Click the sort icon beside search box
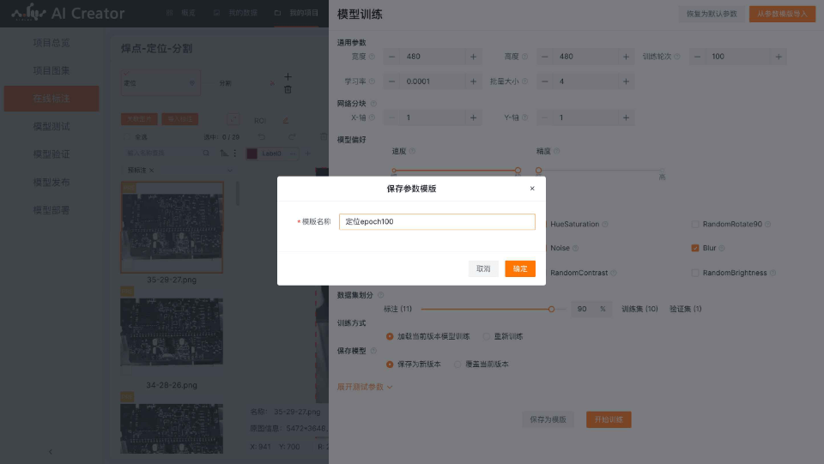The image size is (824, 464). coord(225,154)
